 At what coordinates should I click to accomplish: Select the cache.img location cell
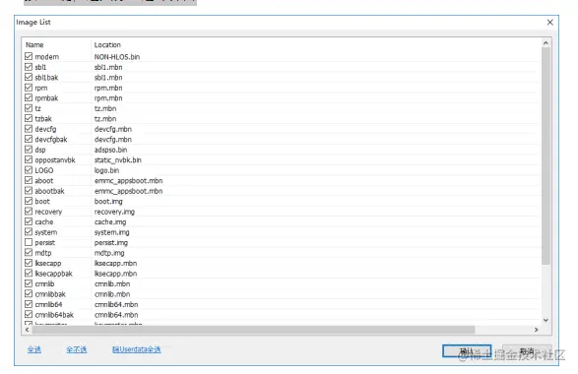click(x=110, y=221)
